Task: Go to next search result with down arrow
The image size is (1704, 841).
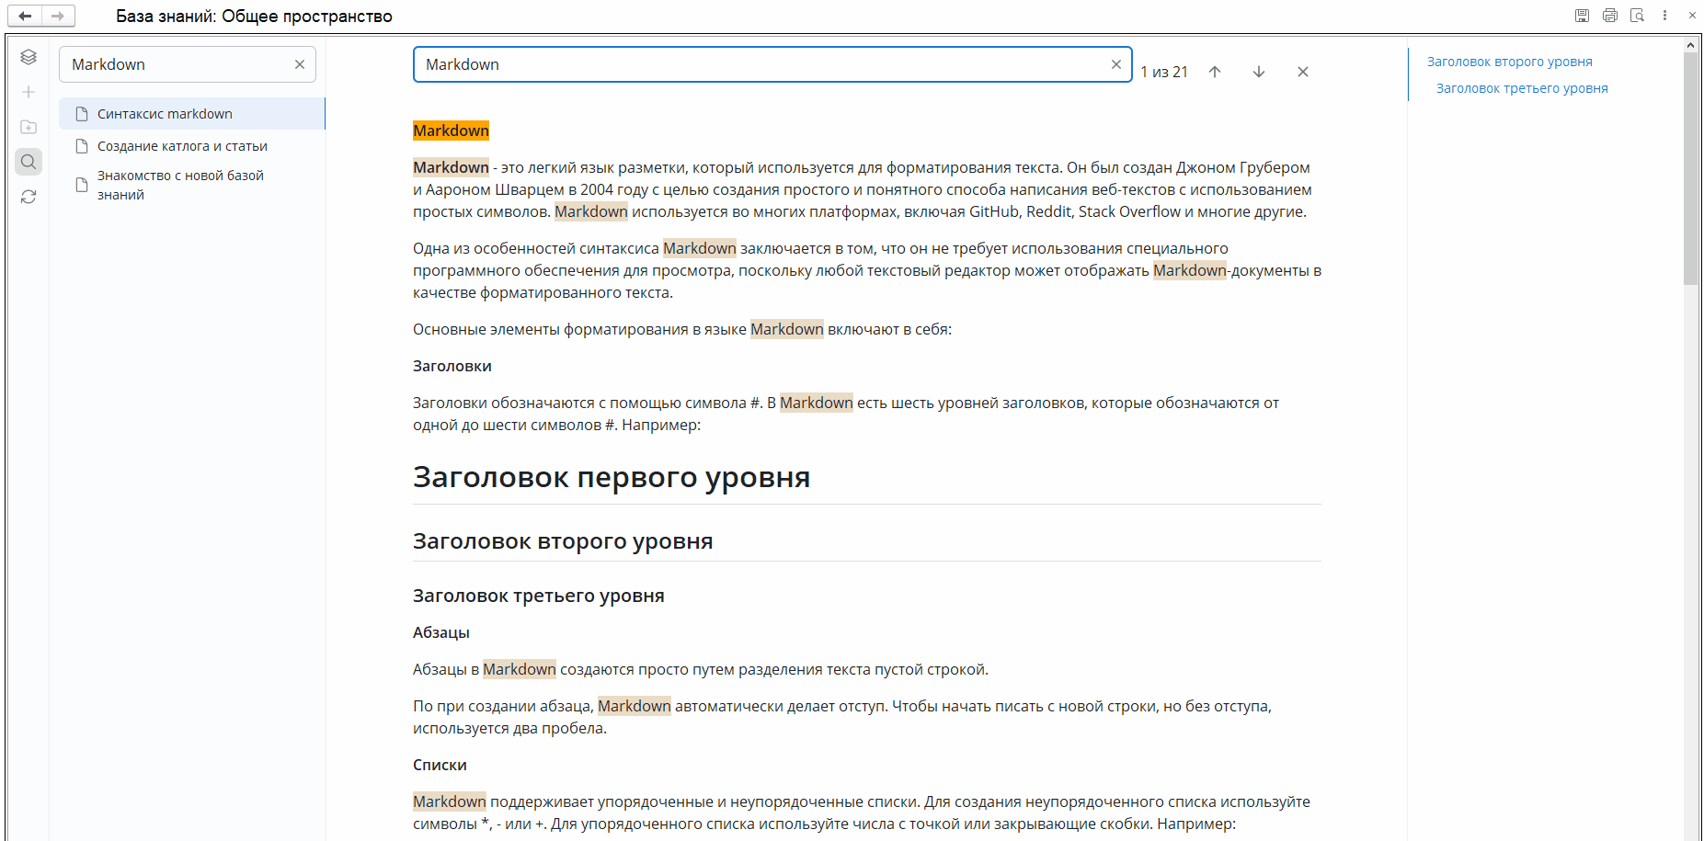Action: [x=1258, y=71]
